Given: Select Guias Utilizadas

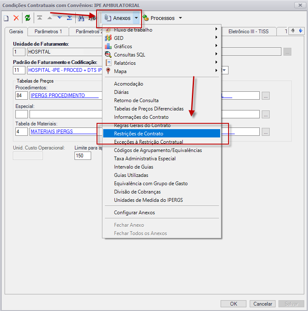Looking at the screenshot, I should click(x=161, y=175).
